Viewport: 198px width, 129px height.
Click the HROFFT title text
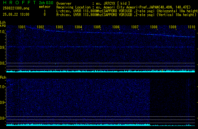click(20, 3)
